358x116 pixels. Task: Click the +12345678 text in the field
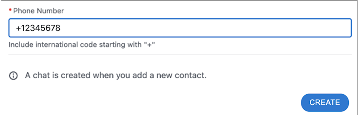[38, 28]
